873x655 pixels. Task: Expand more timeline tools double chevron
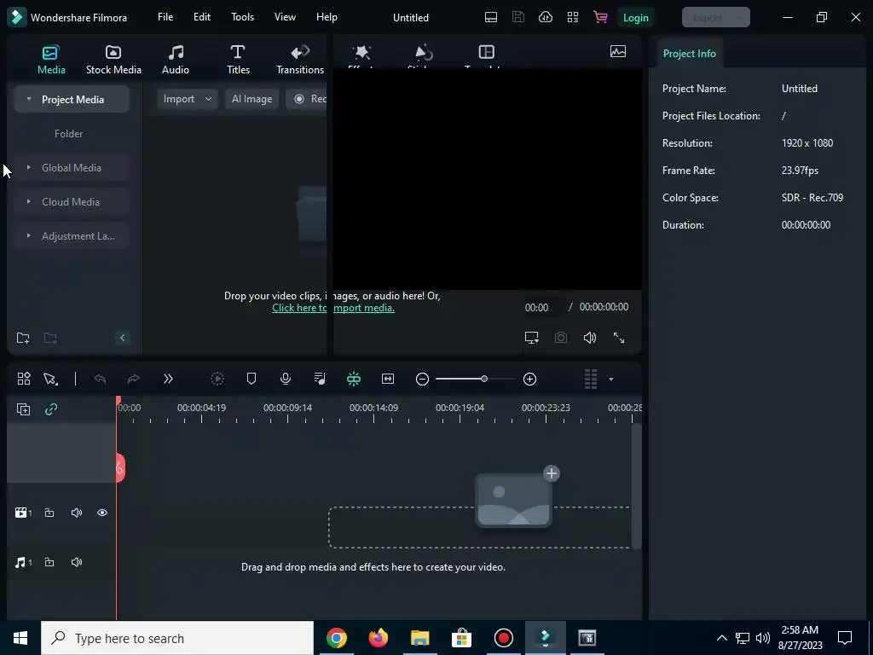pos(168,379)
